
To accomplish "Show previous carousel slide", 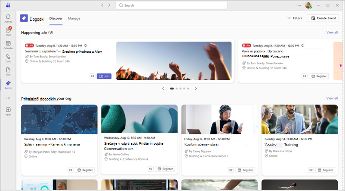I will pyautogui.click(x=163, y=89).
